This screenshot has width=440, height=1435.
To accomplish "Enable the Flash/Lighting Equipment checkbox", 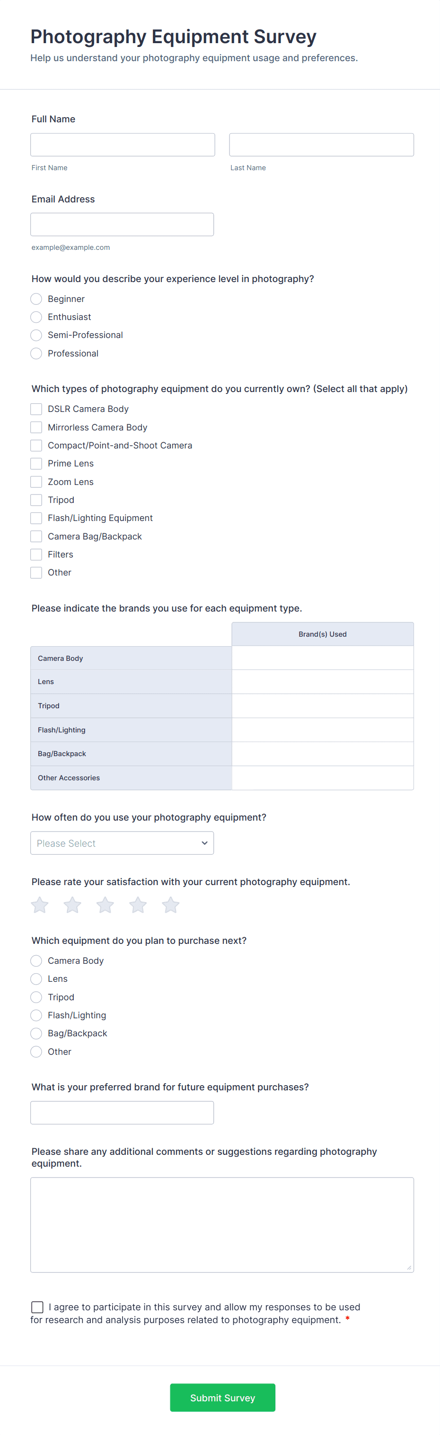I will [x=36, y=518].
